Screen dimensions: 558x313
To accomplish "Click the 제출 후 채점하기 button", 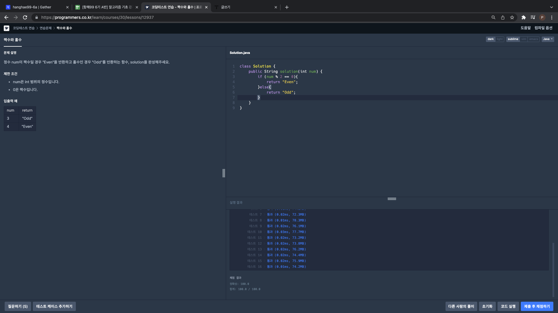I will click(x=537, y=306).
